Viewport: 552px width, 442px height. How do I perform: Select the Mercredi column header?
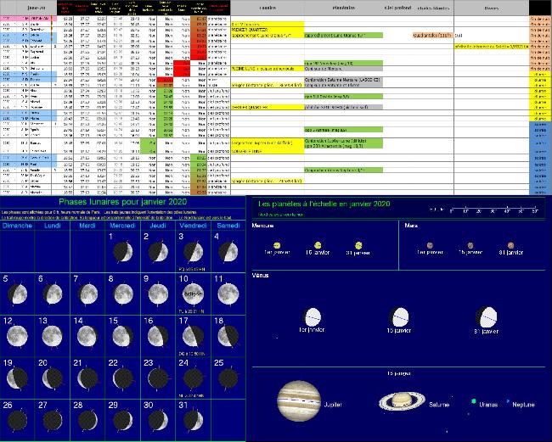click(122, 226)
